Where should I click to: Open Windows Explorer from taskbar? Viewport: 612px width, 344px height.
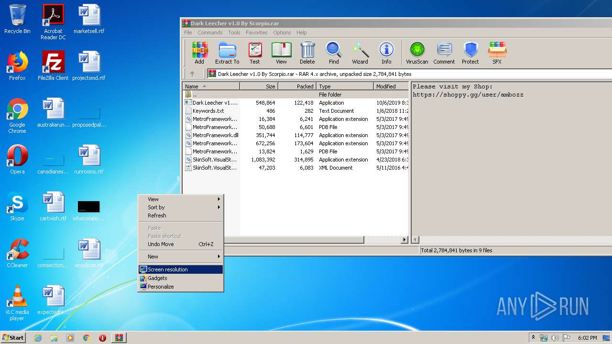coord(54,338)
